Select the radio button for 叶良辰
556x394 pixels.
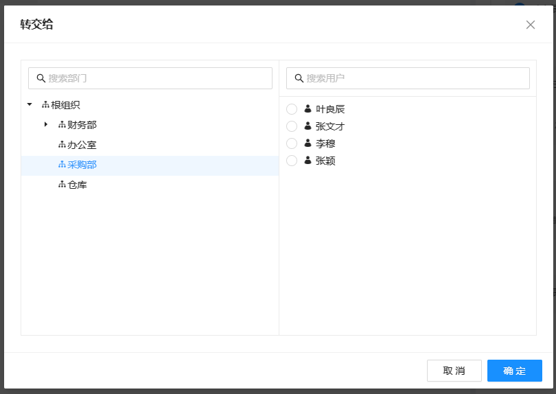tap(292, 109)
